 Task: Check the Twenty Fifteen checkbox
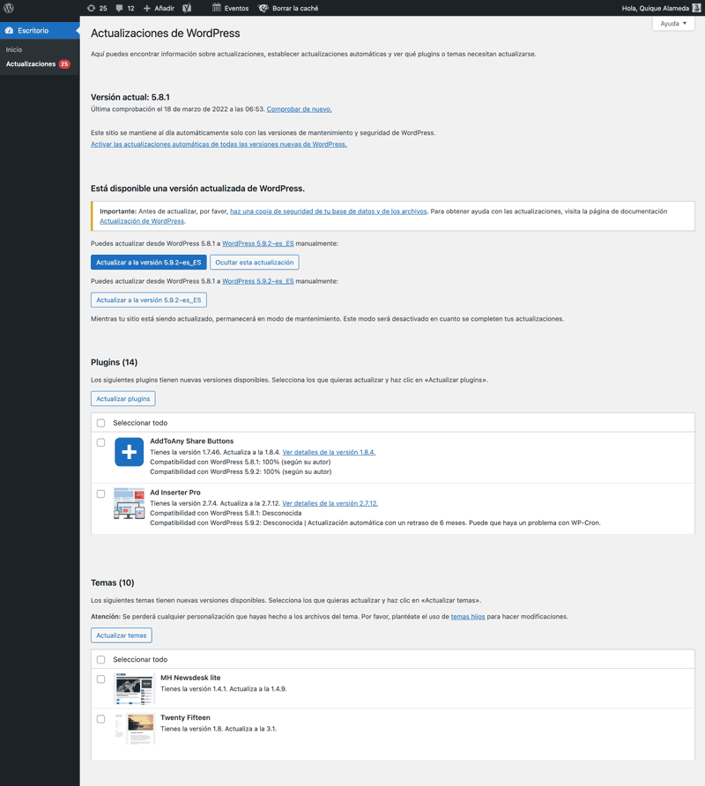pyautogui.click(x=100, y=719)
